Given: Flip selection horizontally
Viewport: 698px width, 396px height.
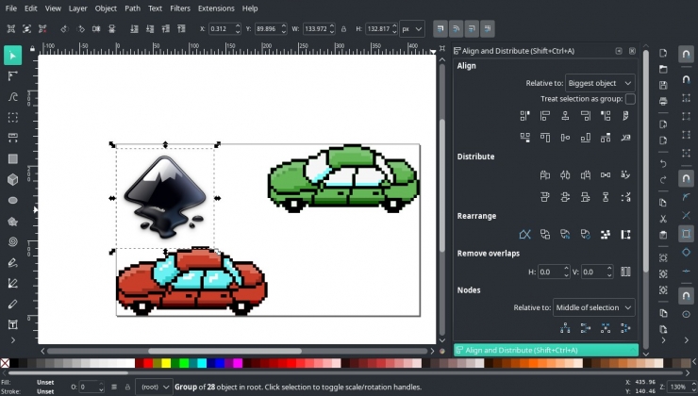Looking at the screenshot, I should pyautogui.click(x=96, y=29).
